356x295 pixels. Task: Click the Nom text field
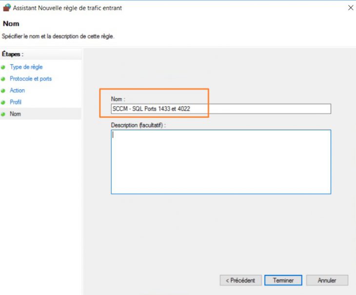click(x=221, y=109)
